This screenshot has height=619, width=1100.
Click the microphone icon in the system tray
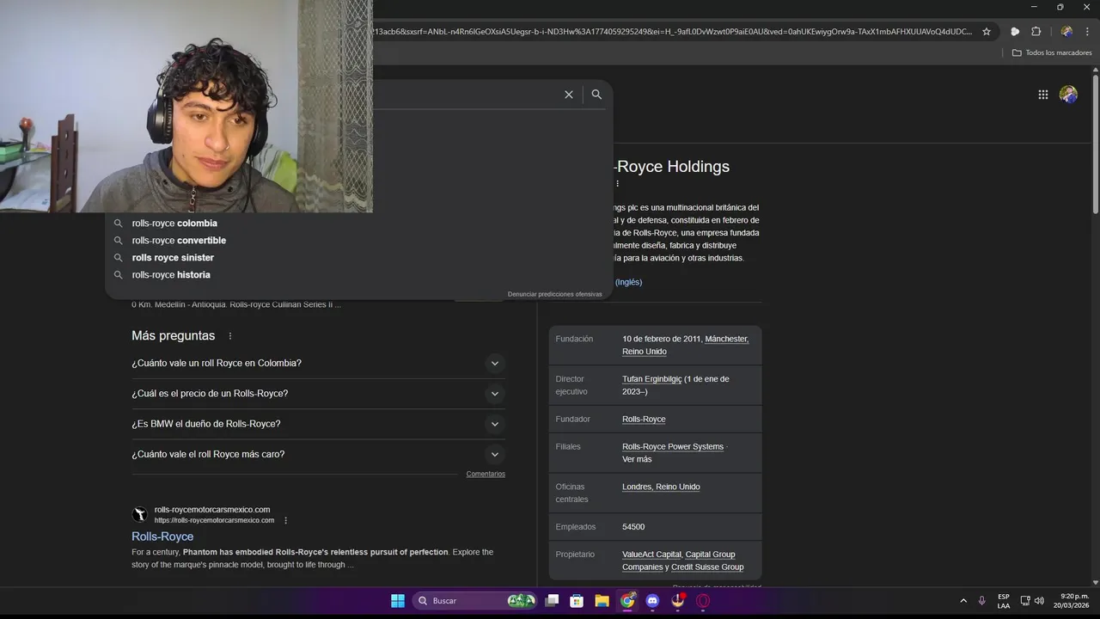(981, 601)
